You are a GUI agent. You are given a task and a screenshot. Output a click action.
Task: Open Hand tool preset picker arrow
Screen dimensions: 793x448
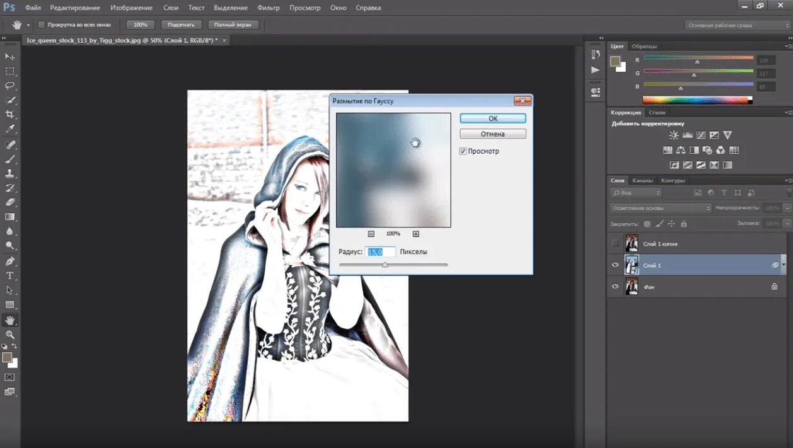click(28, 25)
